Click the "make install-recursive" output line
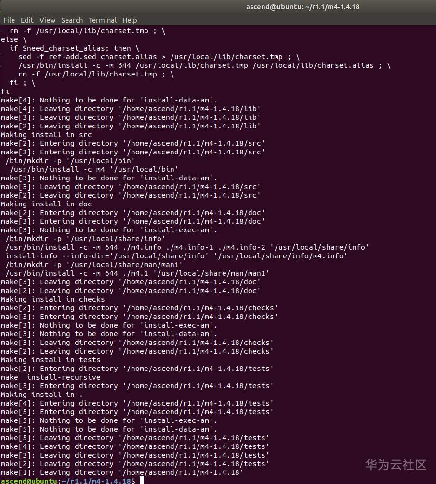The image size is (436, 484). (51, 377)
